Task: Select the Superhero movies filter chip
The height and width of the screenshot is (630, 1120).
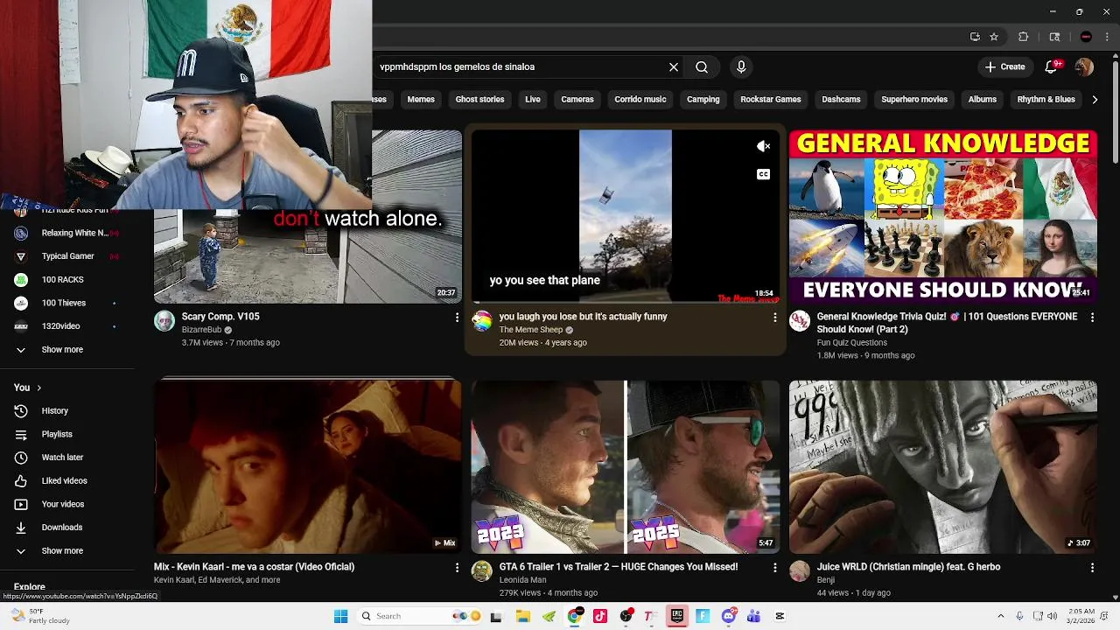Action: 914,100
